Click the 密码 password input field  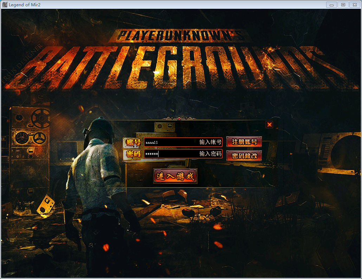(183, 154)
